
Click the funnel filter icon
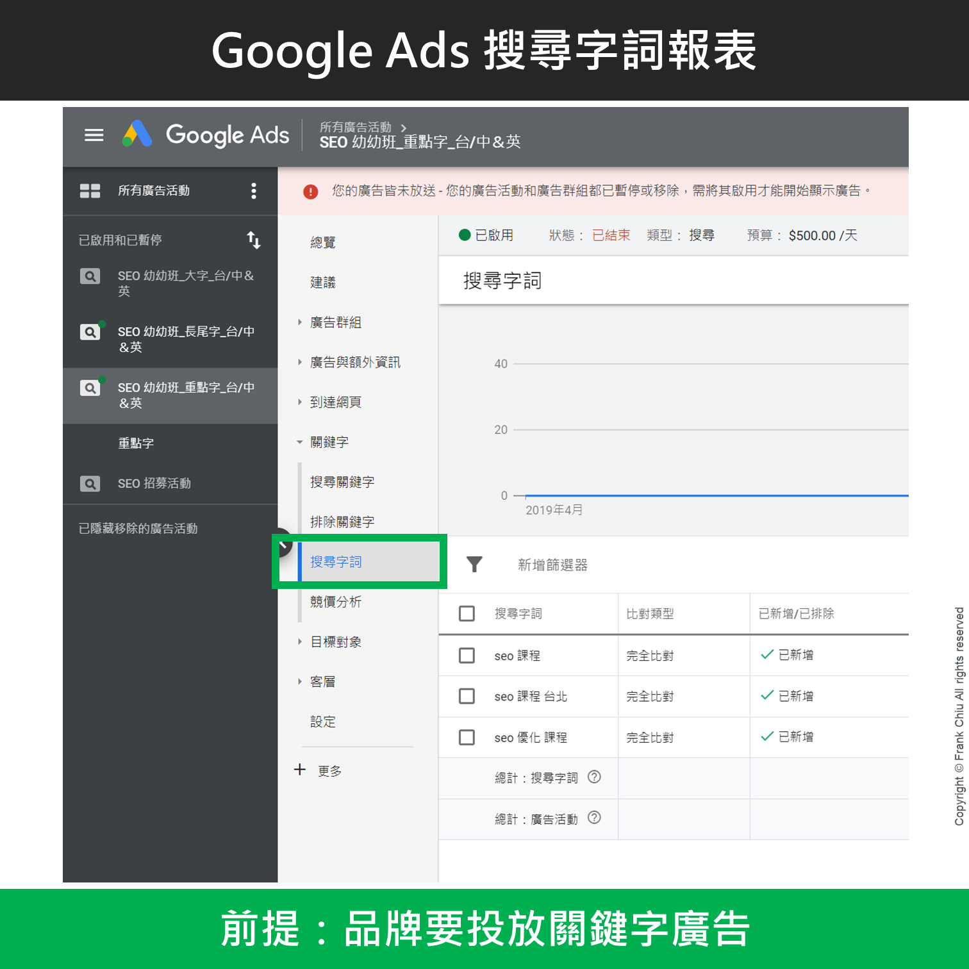(x=474, y=565)
